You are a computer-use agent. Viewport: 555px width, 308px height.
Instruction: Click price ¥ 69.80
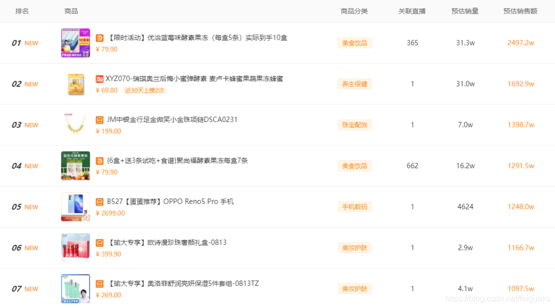pos(106,90)
